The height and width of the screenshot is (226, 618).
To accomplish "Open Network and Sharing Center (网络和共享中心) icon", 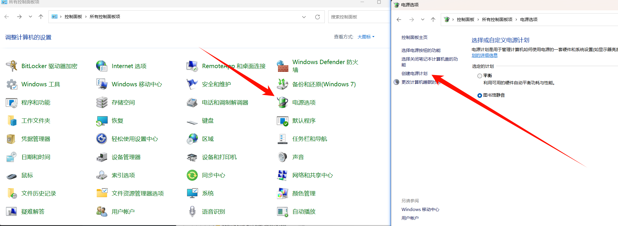I will coord(282,175).
